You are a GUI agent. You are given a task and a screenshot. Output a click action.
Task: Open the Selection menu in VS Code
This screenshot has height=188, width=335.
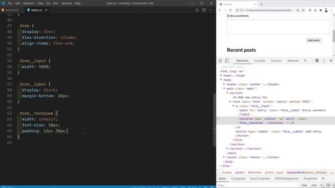(28, 3)
